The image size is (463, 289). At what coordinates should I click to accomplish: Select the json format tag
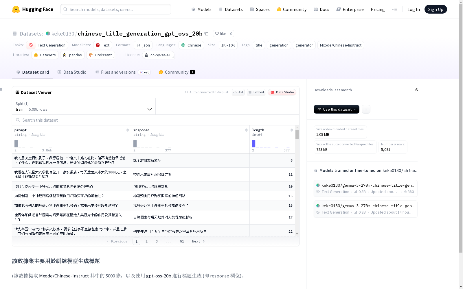tap(143, 45)
